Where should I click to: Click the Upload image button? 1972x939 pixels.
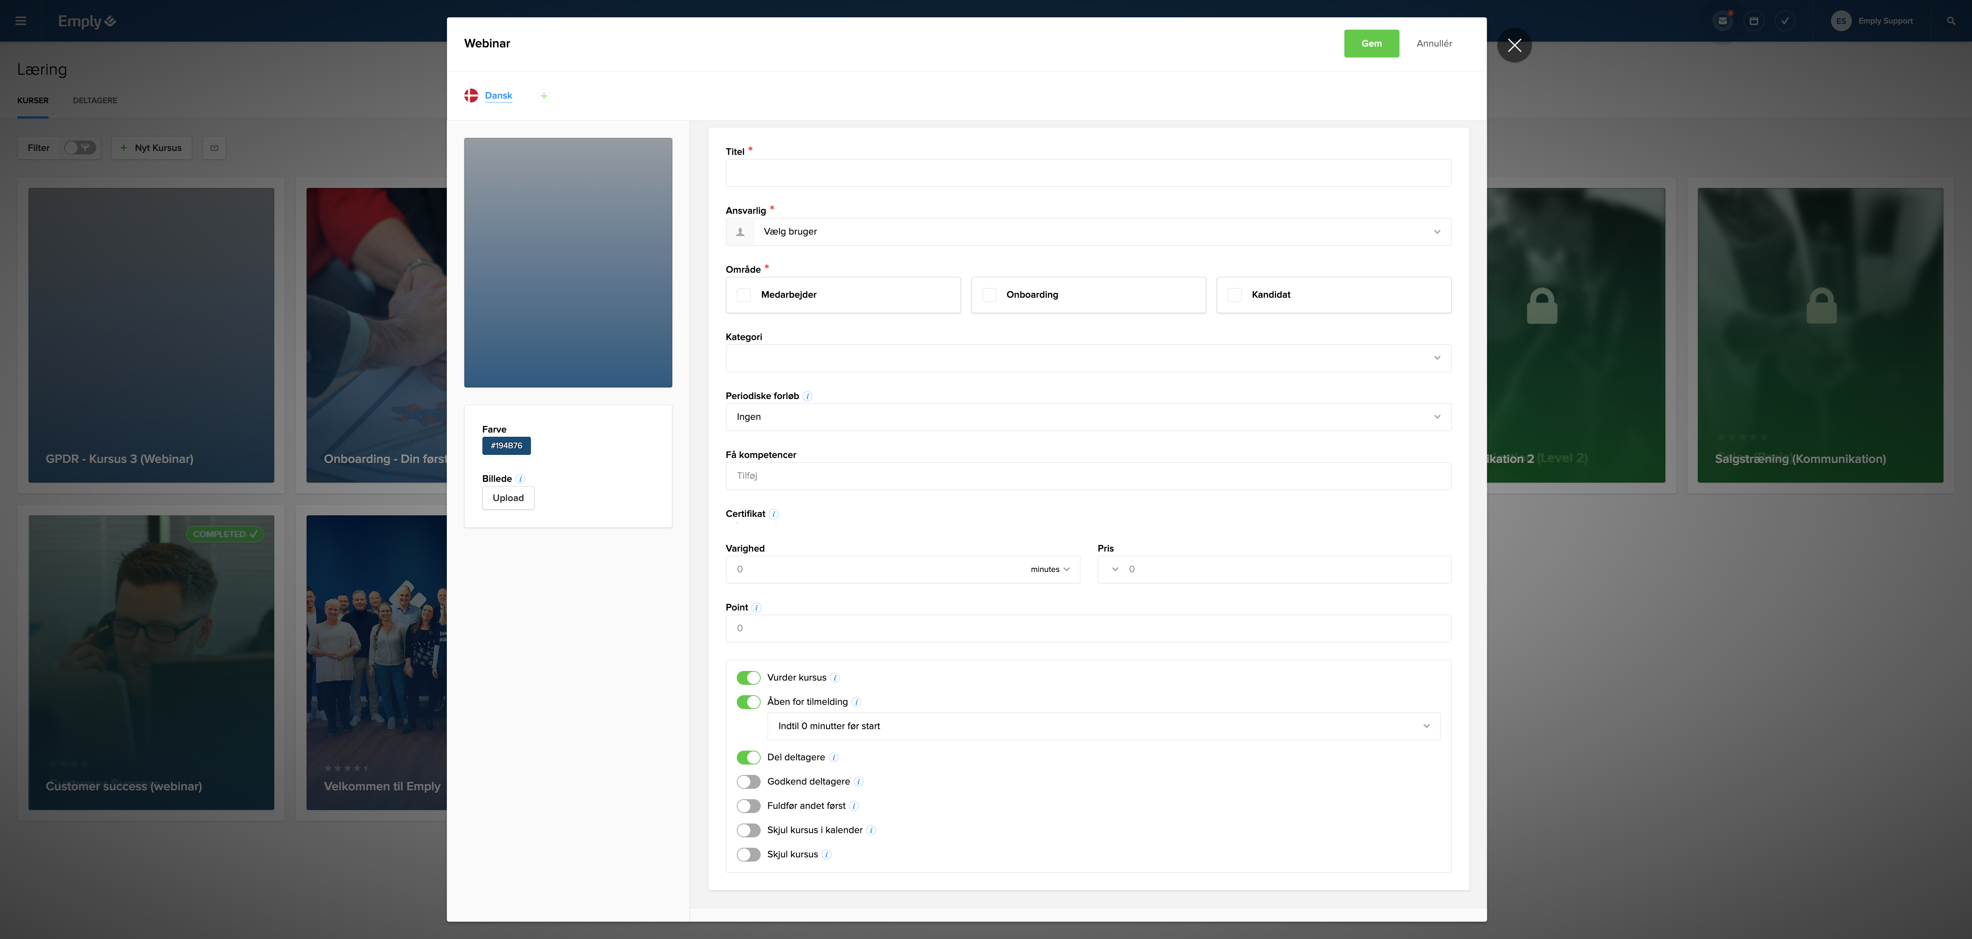(508, 498)
